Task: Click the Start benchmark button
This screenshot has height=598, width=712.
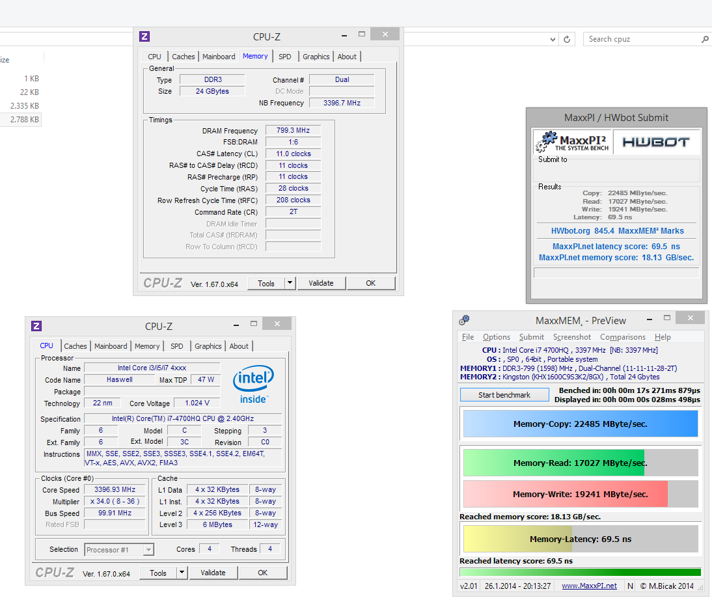Action: (x=504, y=395)
